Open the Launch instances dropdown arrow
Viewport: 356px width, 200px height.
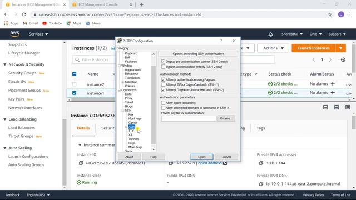click(x=340, y=48)
